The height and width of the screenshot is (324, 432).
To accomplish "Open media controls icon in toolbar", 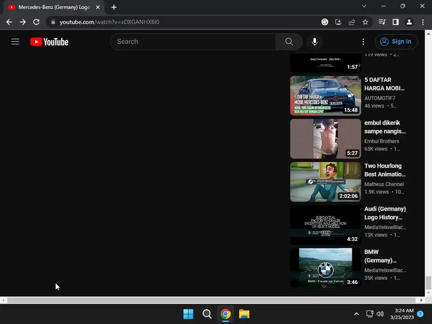I will pos(382,22).
